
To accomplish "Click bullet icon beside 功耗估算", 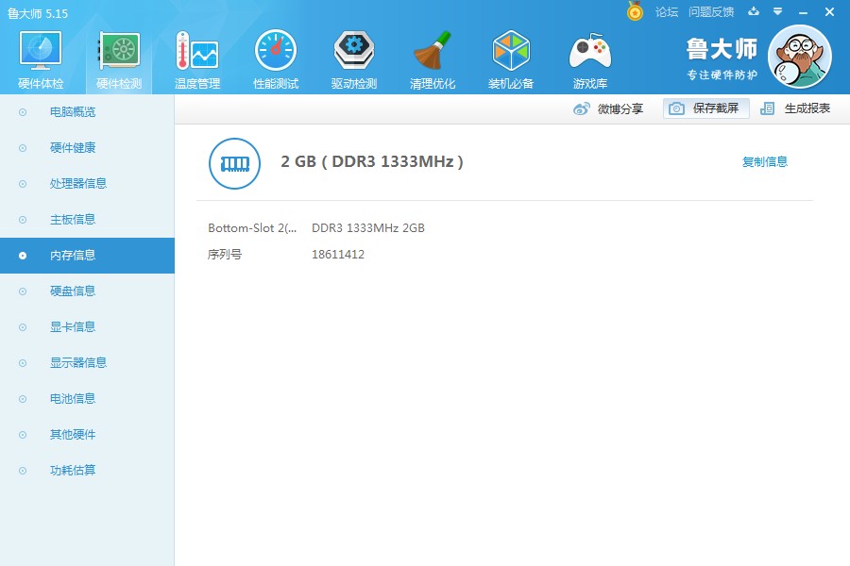I will click(23, 470).
